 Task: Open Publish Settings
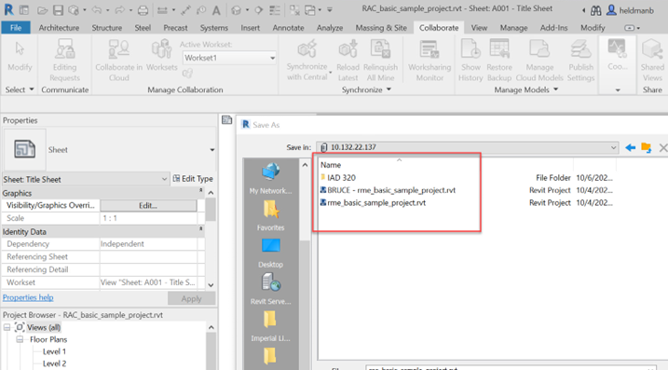pyautogui.click(x=580, y=60)
